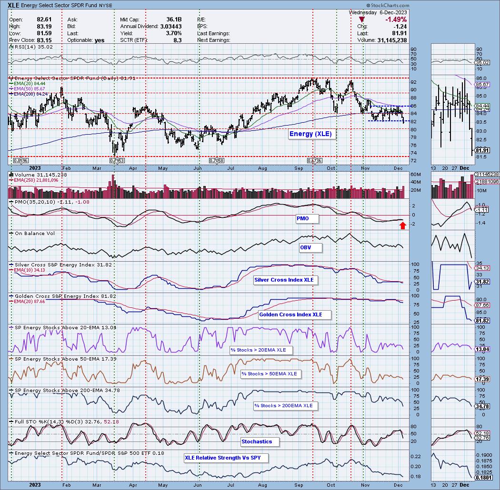The height and width of the screenshot is (490, 500).
Task: Click the red up arrow under PMO line
Action: (x=403, y=225)
